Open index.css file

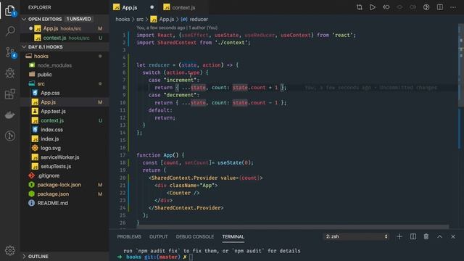click(x=65, y=129)
